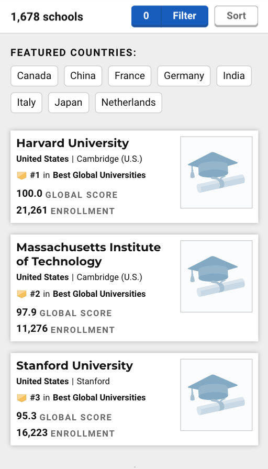268x469 pixels.
Task: Click the filter count showing 0
Action: pyautogui.click(x=146, y=16)
